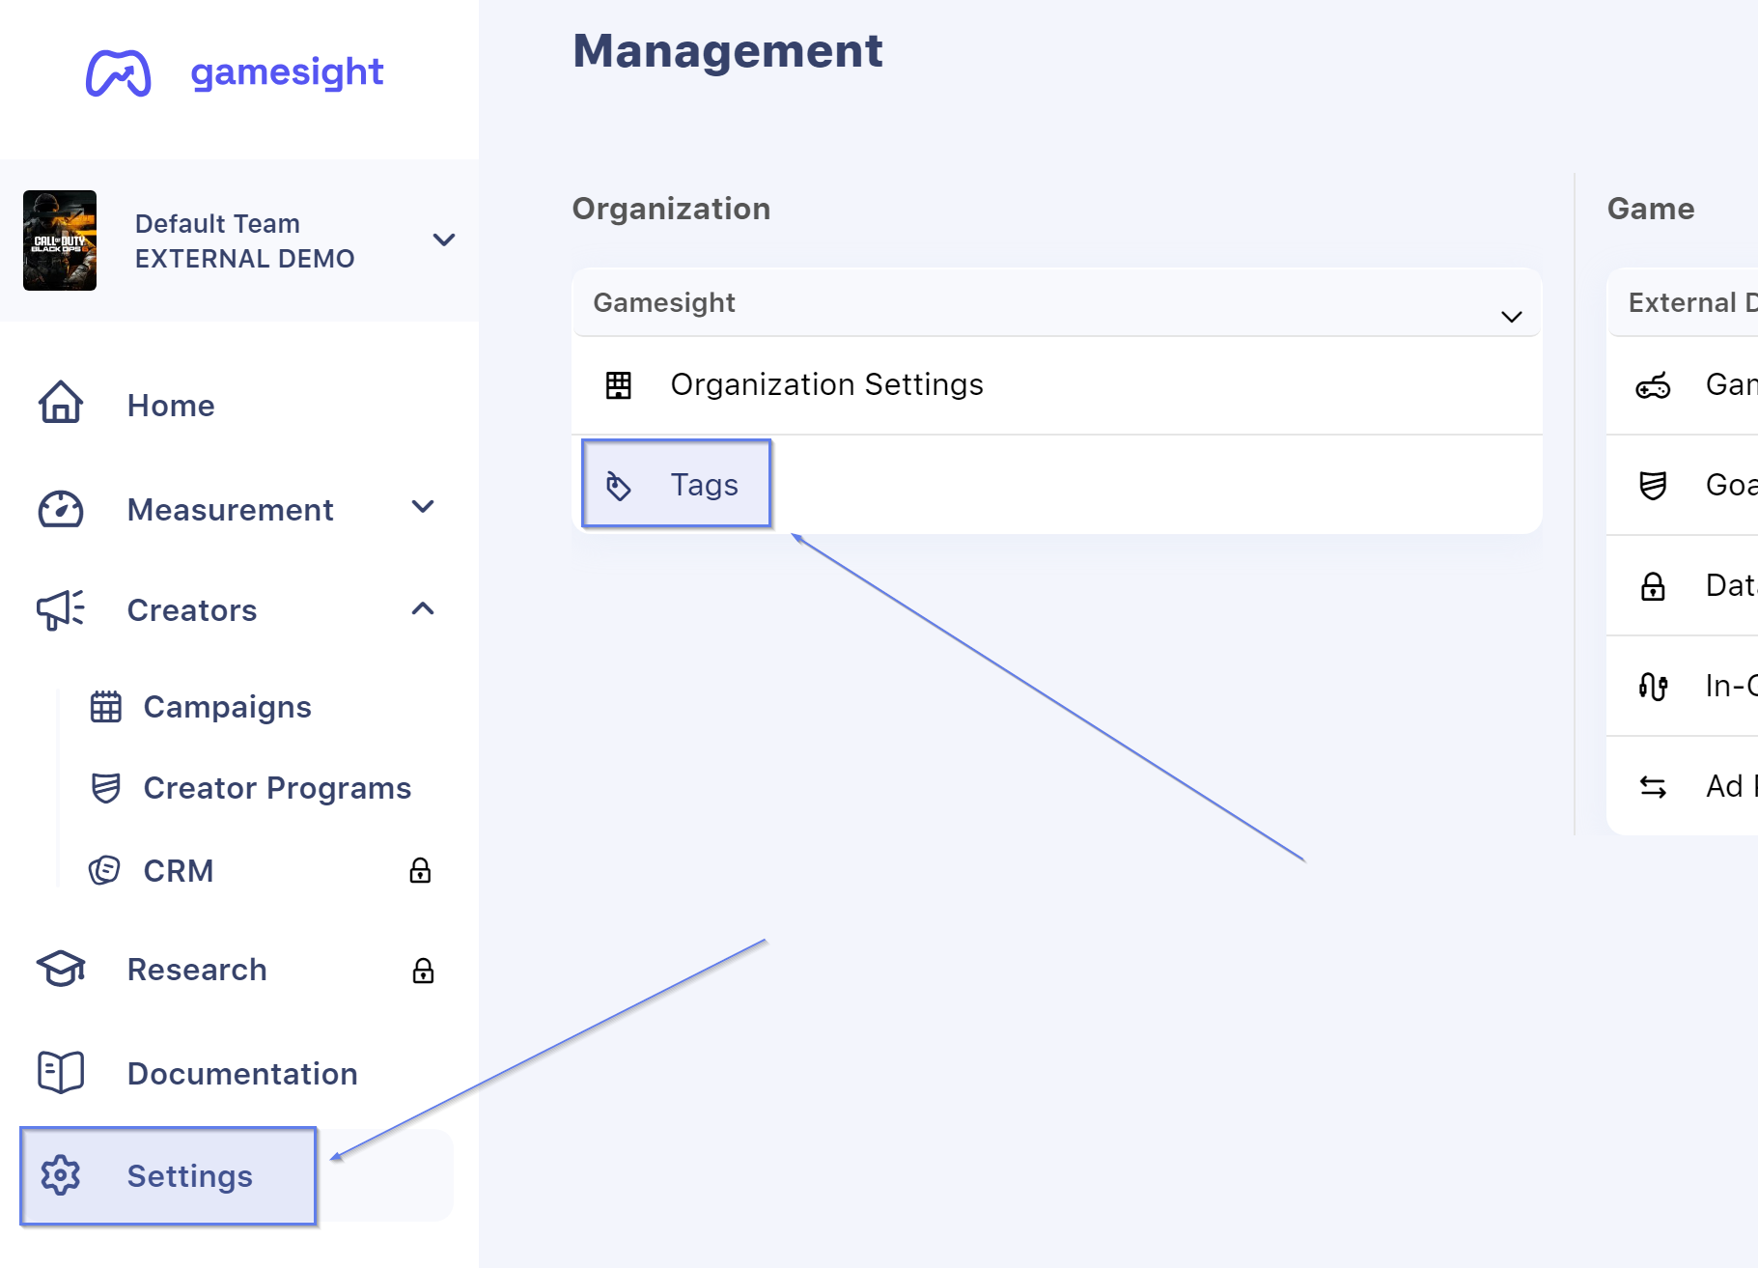The height and width of the screenshot is (1268, 1758).
Task: Open Organization Settings link
Action: point(826,384)
